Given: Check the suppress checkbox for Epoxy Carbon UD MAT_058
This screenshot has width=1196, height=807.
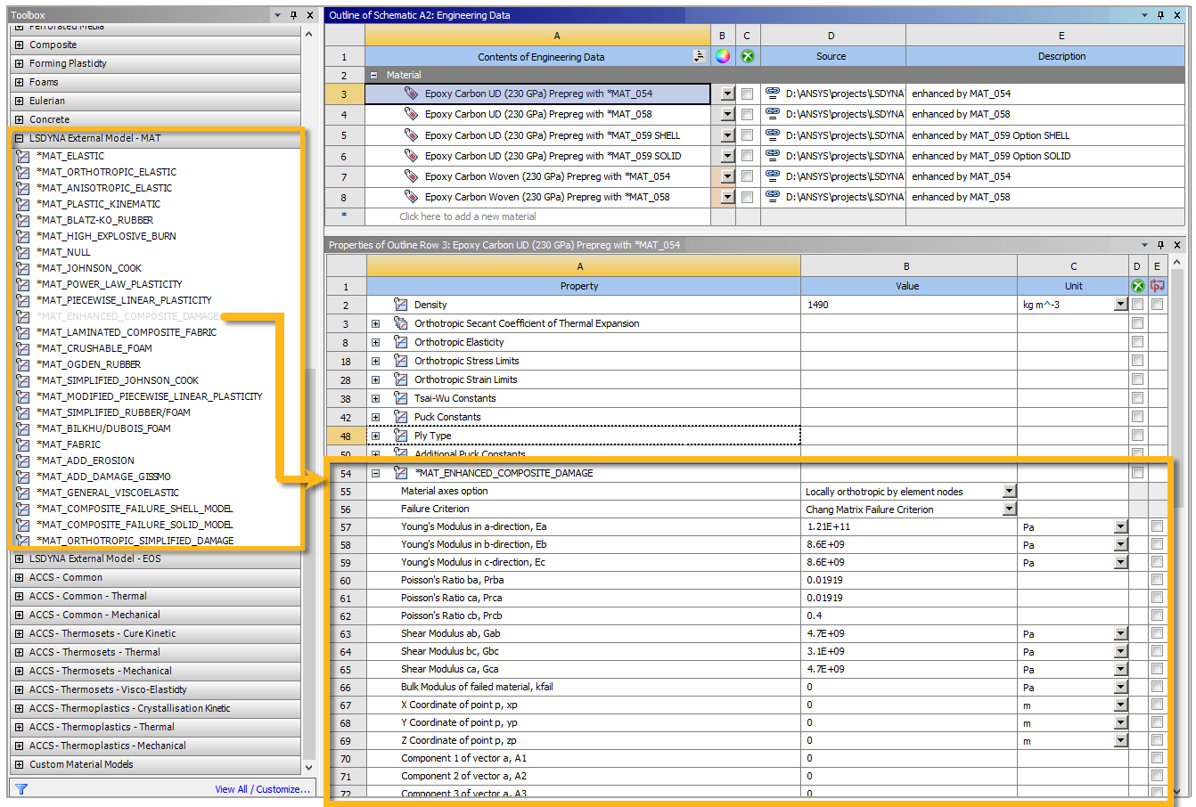Looking at the screenshot, I should point(747,114).
